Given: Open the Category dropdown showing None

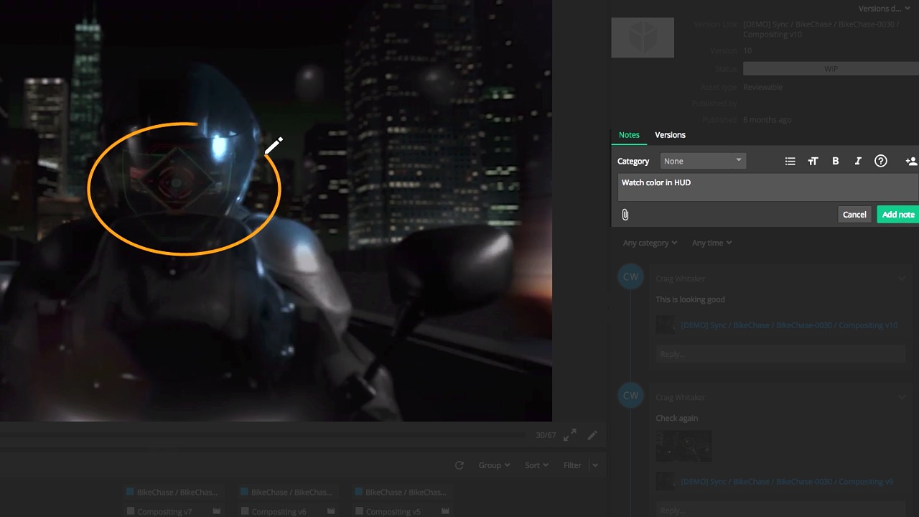Looking at the screenshot, I should tap(702, 161).
